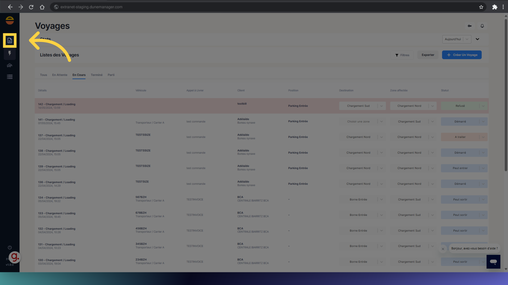Open the stacked list sidebar icon

[x=10, y=77]
